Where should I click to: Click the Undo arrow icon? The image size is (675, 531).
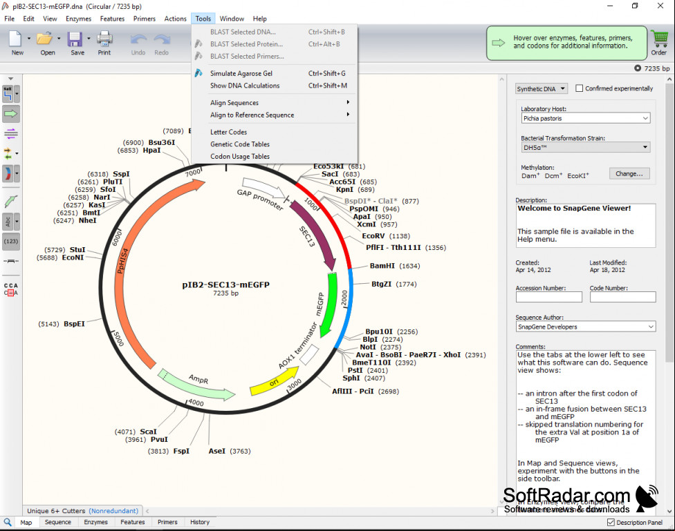pos(138,39)
